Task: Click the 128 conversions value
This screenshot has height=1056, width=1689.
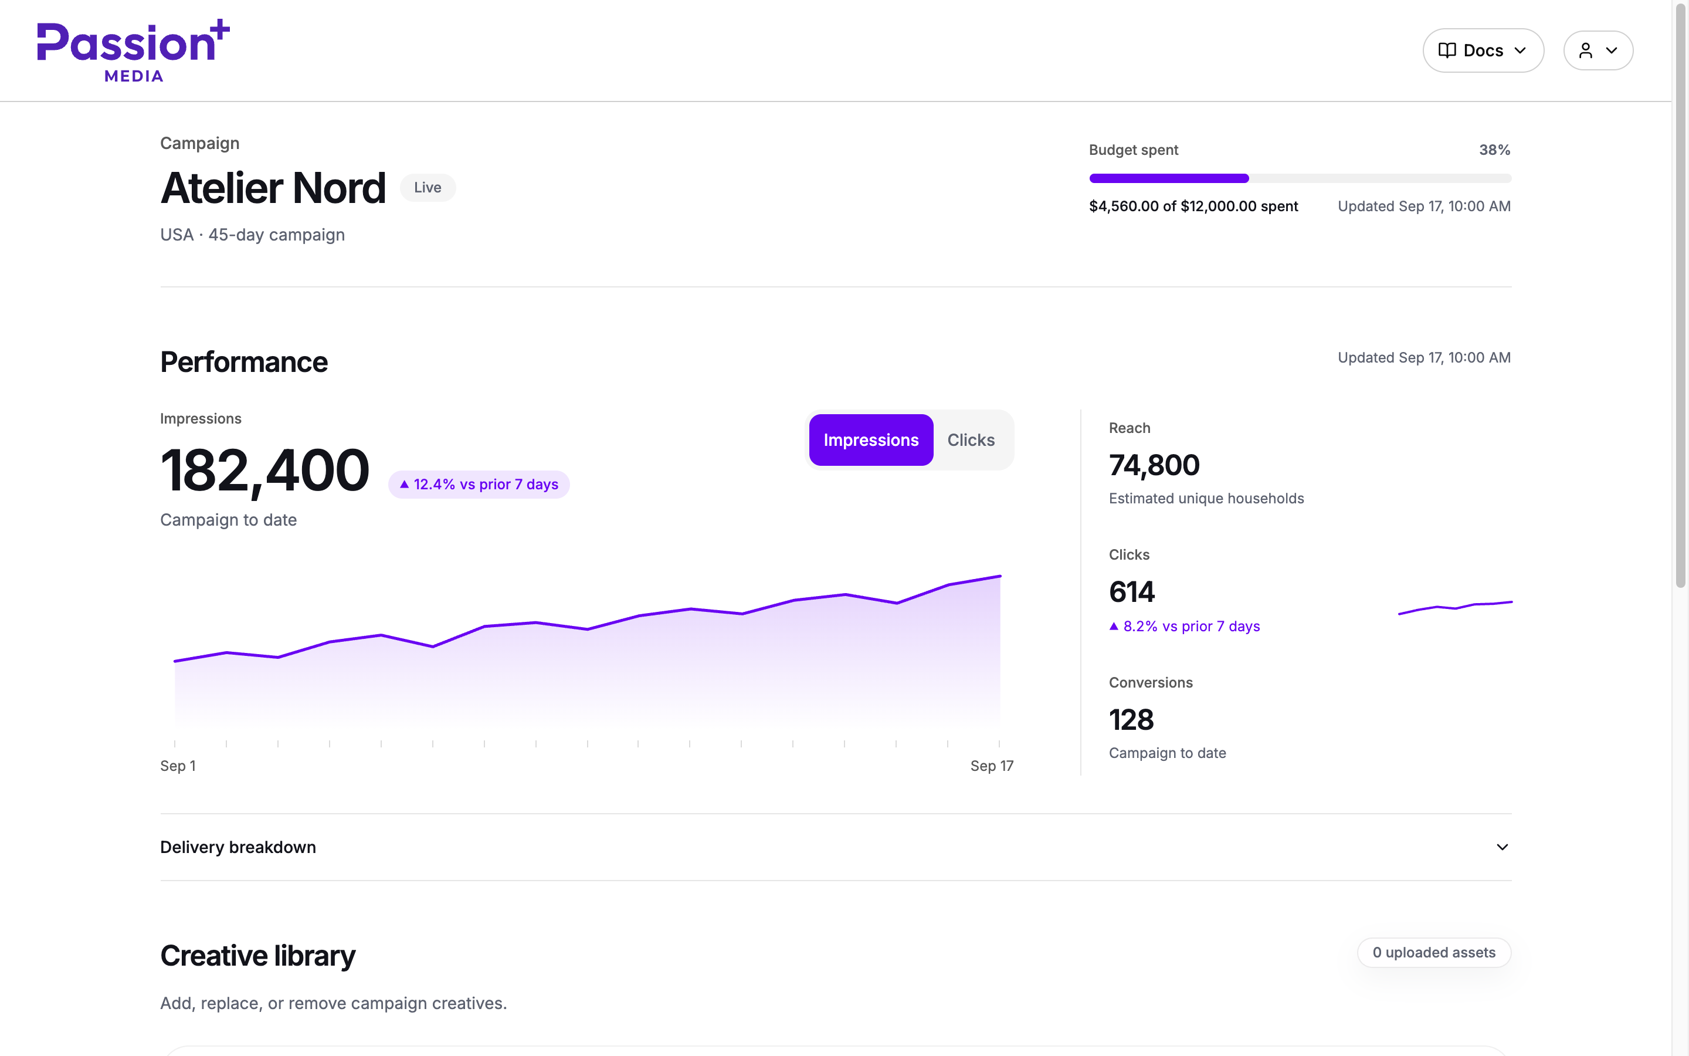Action: pos(1131,720)
